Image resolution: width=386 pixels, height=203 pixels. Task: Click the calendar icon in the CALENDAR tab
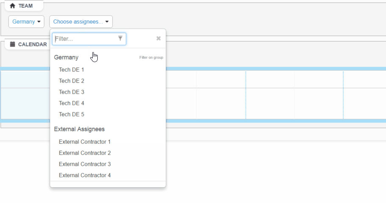(13, 44)
